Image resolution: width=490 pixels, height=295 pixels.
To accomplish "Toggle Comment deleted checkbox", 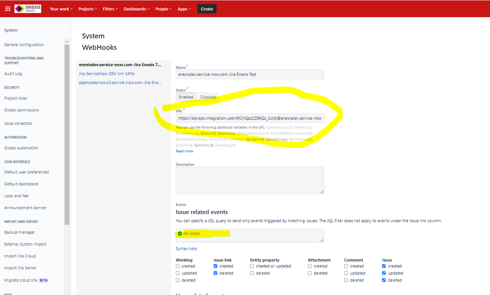I will pyautogui.click(x=346, y=280).
